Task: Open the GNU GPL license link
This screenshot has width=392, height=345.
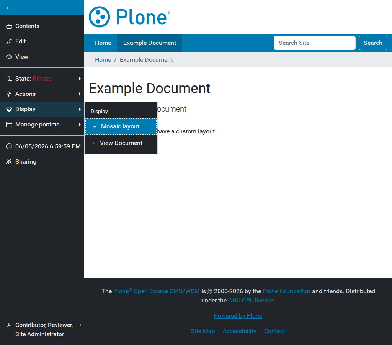Action: click(251, 301)
